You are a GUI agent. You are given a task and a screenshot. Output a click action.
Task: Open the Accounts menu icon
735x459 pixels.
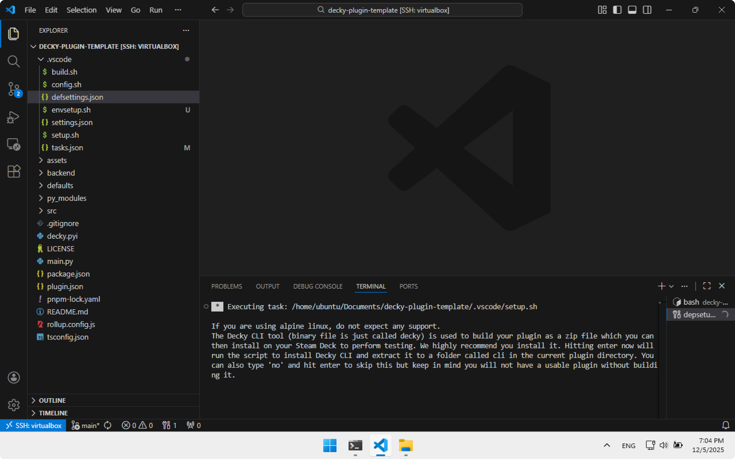pyautogui.click(x=13, y=378)
